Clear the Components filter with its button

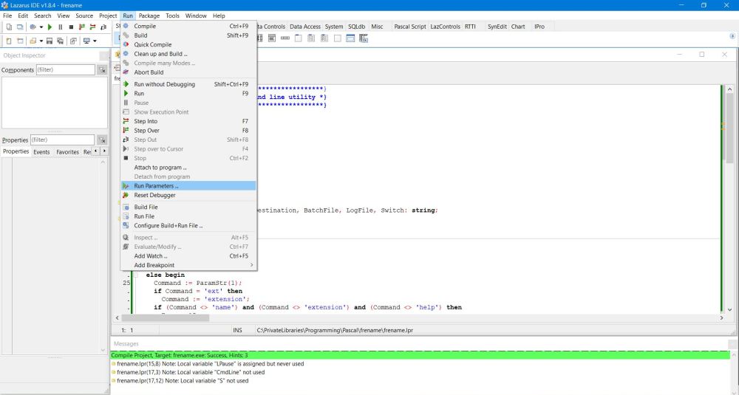click(x=102, y=69)
